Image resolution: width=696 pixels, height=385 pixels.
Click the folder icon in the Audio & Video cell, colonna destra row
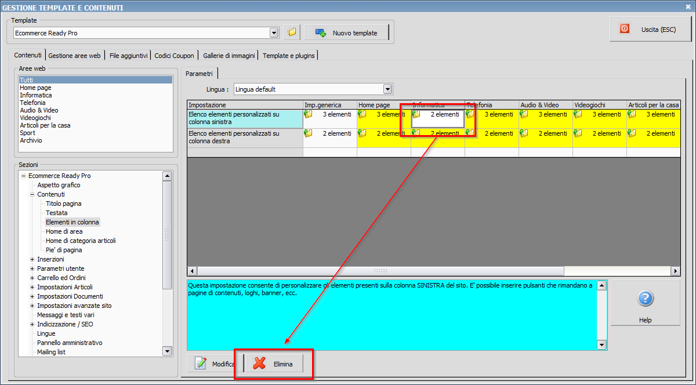tap(524, 133)
